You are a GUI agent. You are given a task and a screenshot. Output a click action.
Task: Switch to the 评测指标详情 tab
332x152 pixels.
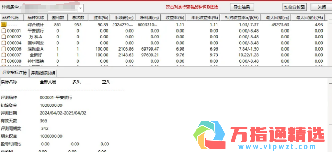(15, 73)
